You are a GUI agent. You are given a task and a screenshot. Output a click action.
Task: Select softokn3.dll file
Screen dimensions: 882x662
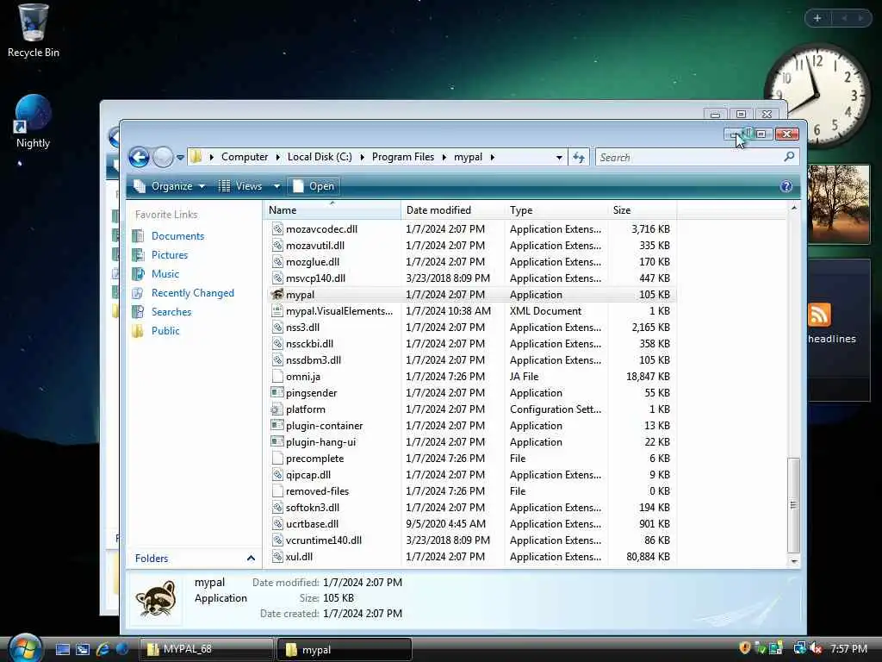click(x=312, y=507)
